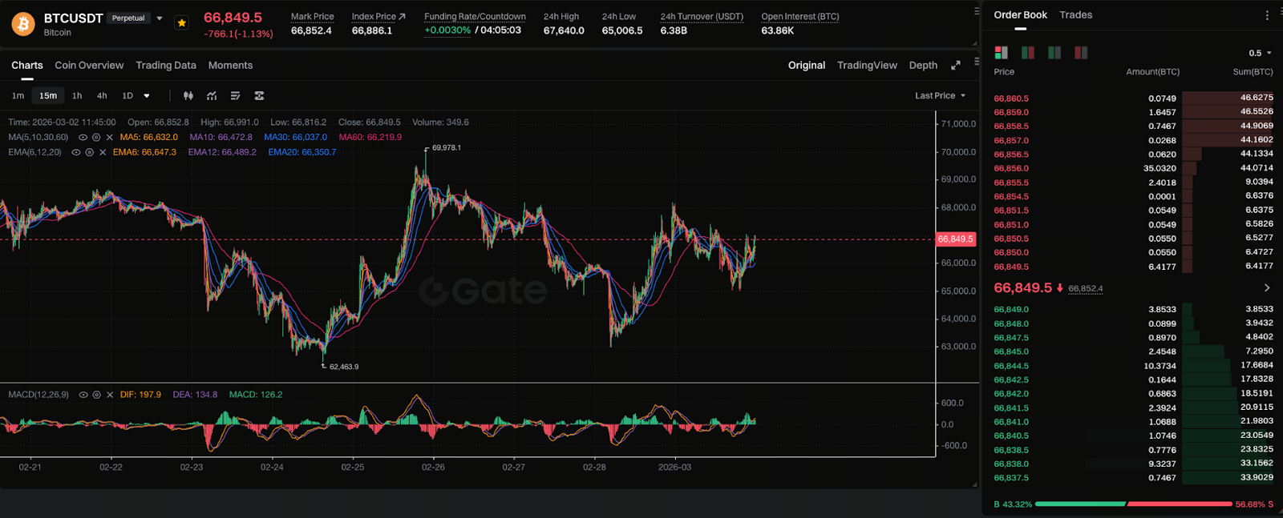Viewport: 1283px width, 518px height.
Task: Click the Perpetual contract type badge
Action: point(128,18)
